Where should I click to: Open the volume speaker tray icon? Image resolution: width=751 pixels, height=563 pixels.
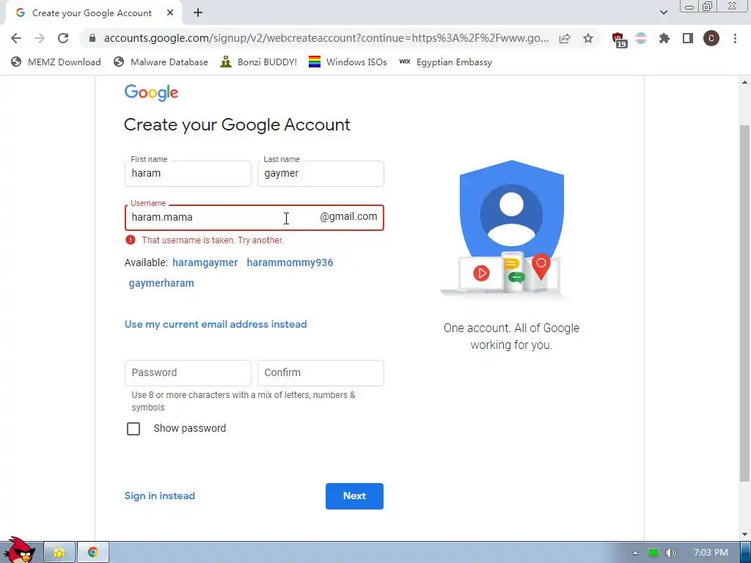click(671, 553)
